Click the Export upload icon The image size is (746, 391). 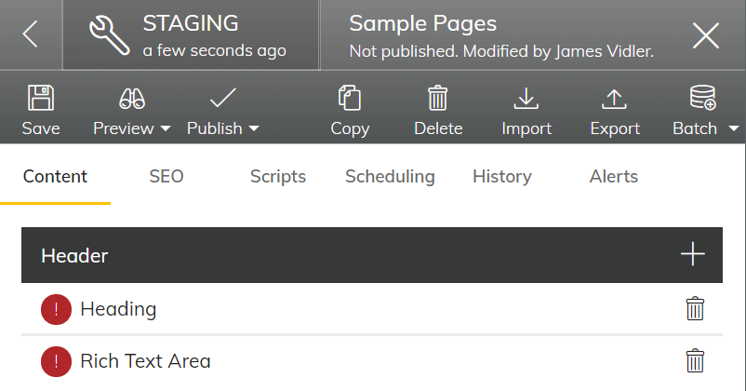coord(614,99)
